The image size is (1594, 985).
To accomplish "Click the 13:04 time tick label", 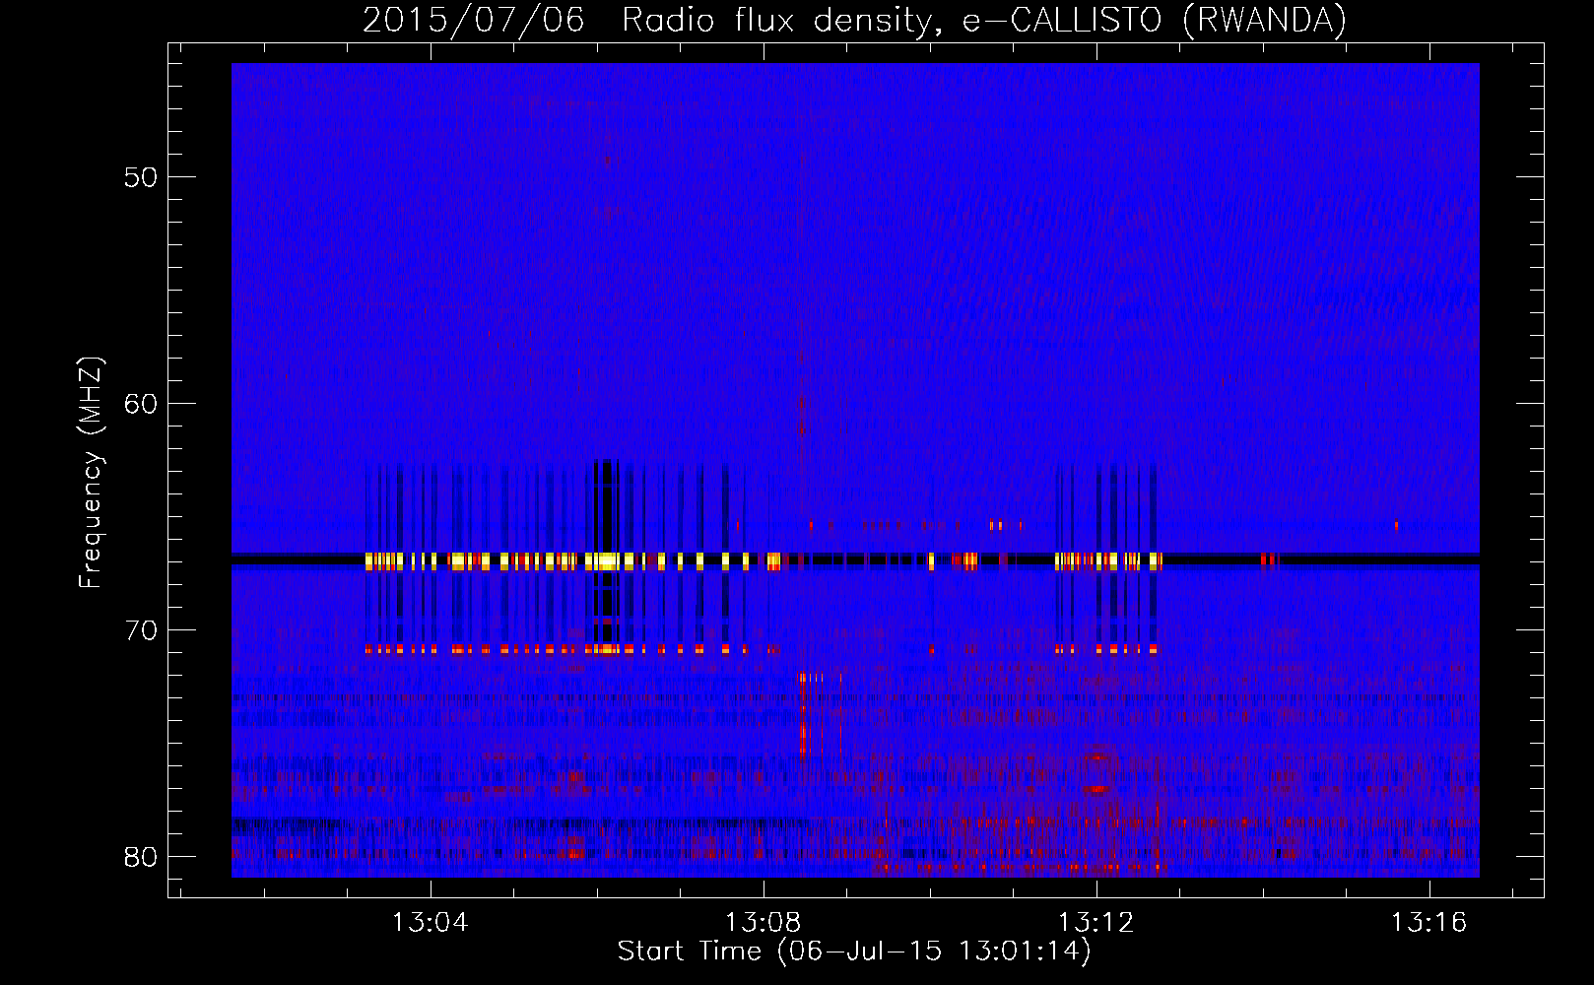I will 430,923.
